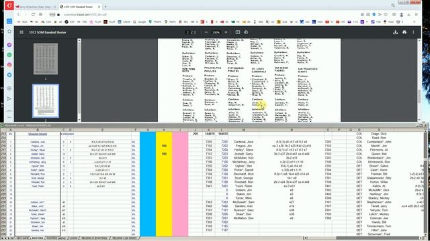Open the Speed Dial grid

(40, 15)
